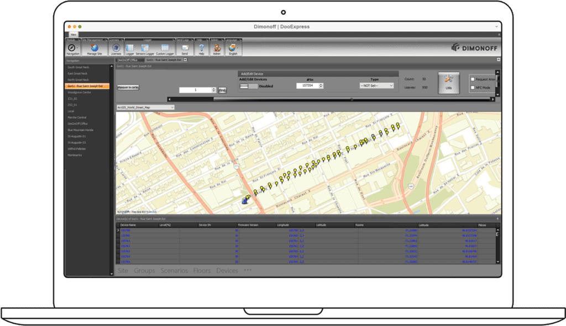
Task: Click the Send logs envelope icon
Action: tap(185, 48)
